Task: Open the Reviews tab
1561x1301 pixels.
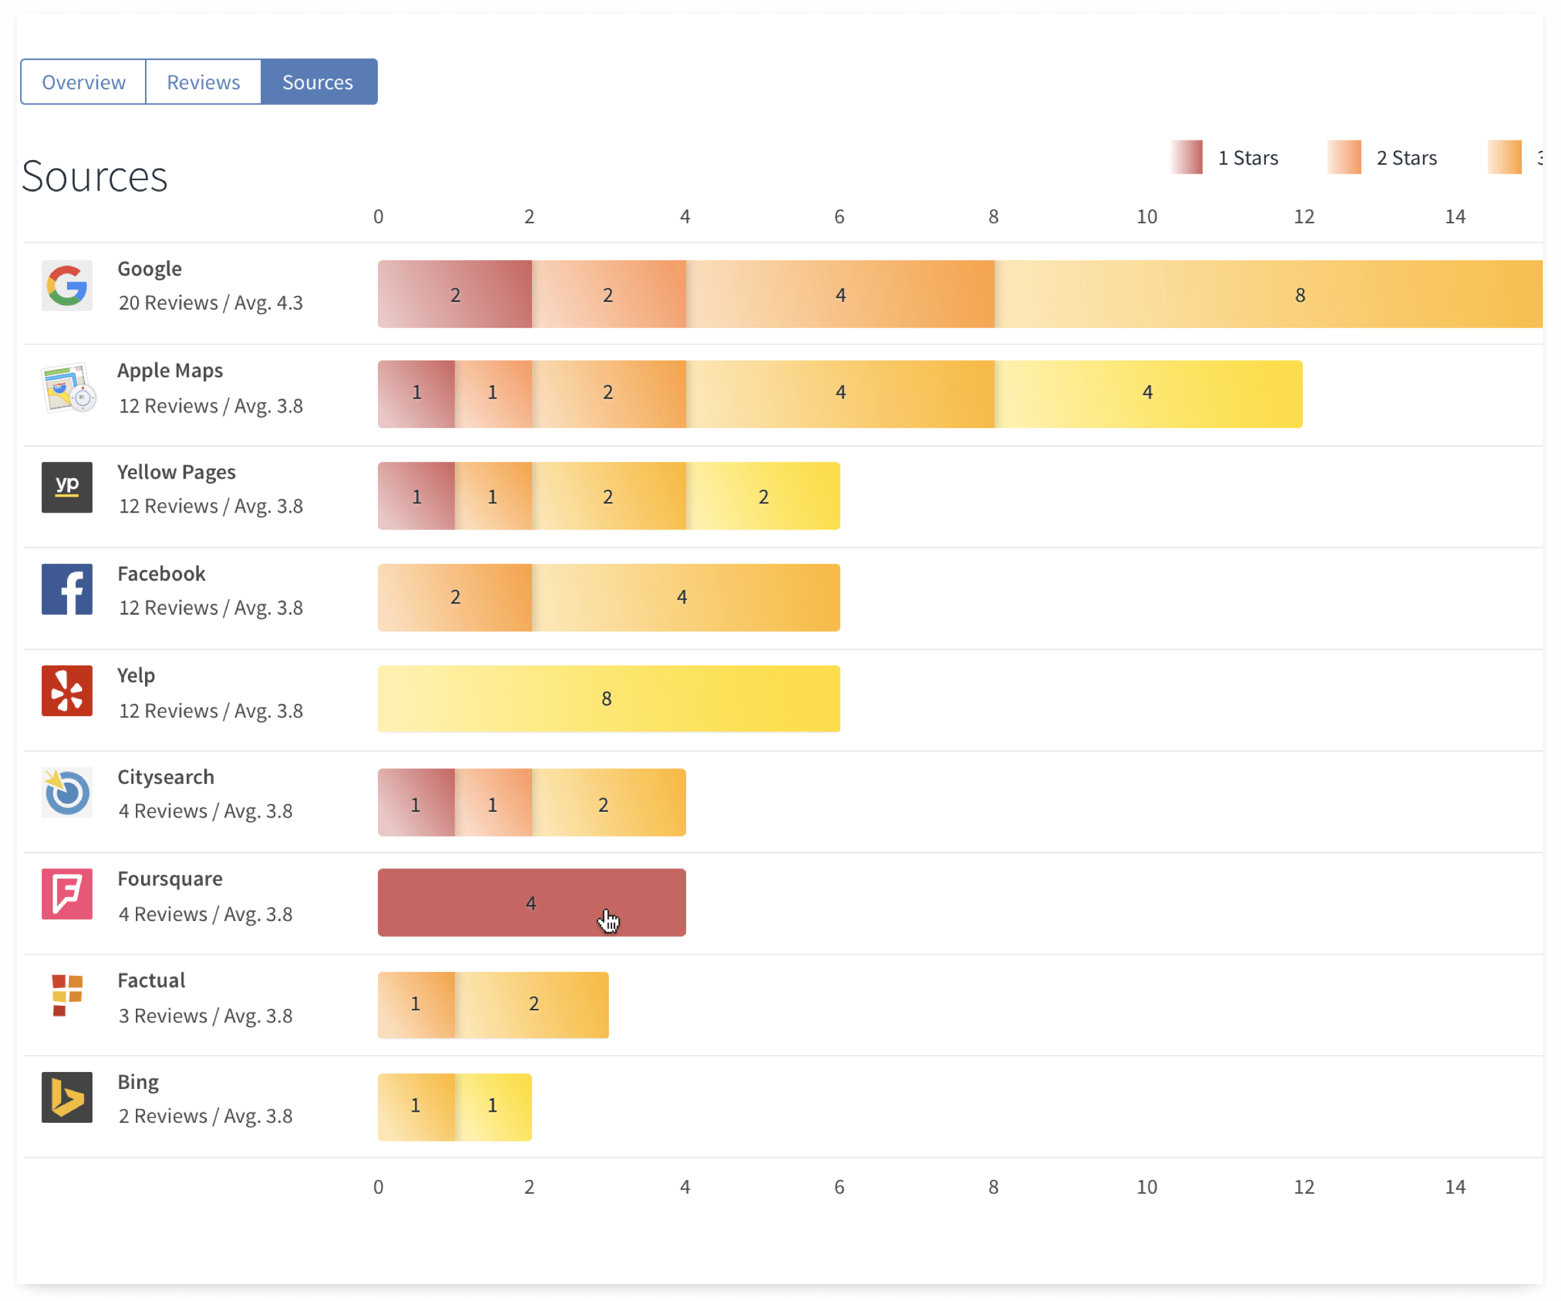Action: [203, 82]
